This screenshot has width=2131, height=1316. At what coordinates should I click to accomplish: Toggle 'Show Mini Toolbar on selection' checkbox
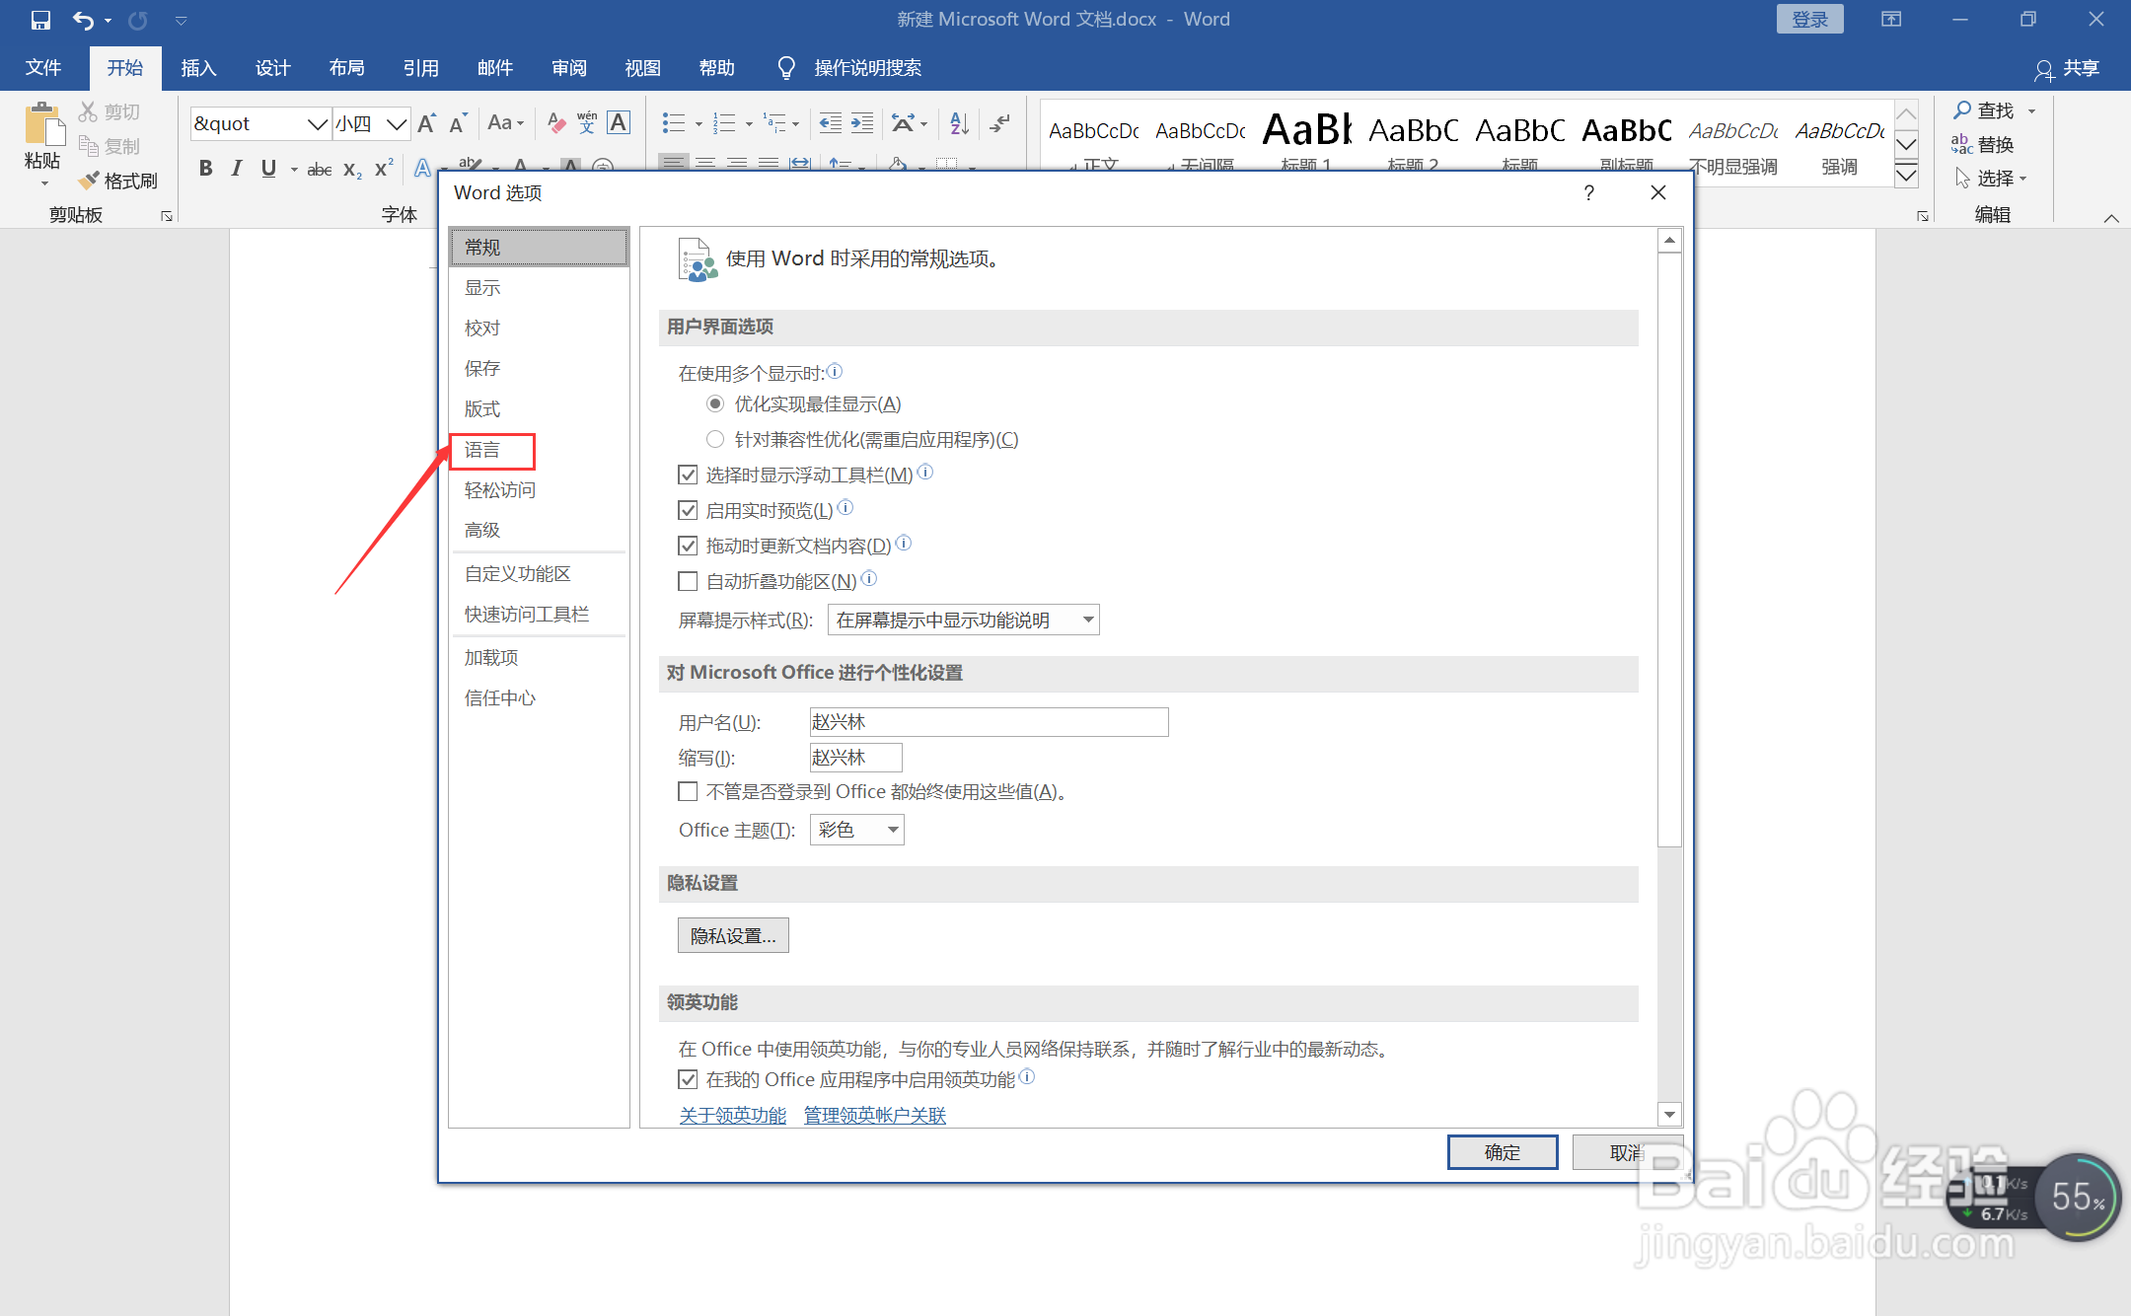[x=688, y=475]
